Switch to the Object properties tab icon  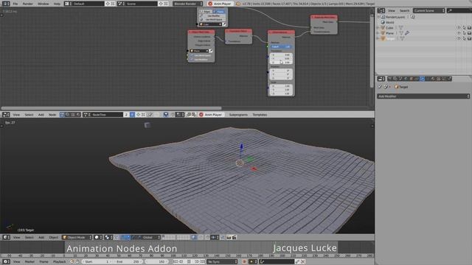(x=412, y=79)
